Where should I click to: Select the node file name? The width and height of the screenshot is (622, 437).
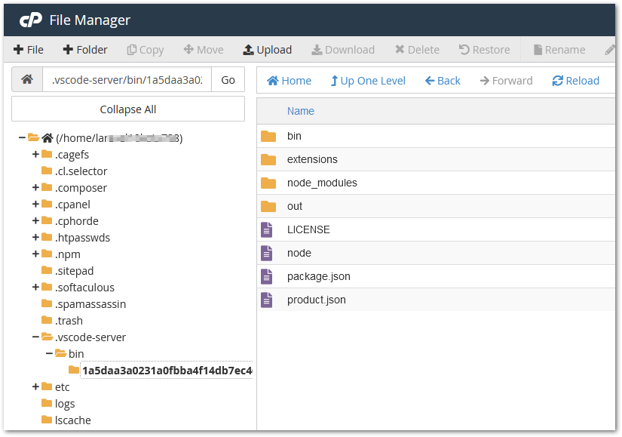(299, 253)
